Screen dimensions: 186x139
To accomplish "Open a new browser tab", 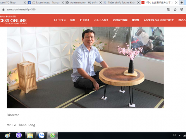I will point(182,2).
